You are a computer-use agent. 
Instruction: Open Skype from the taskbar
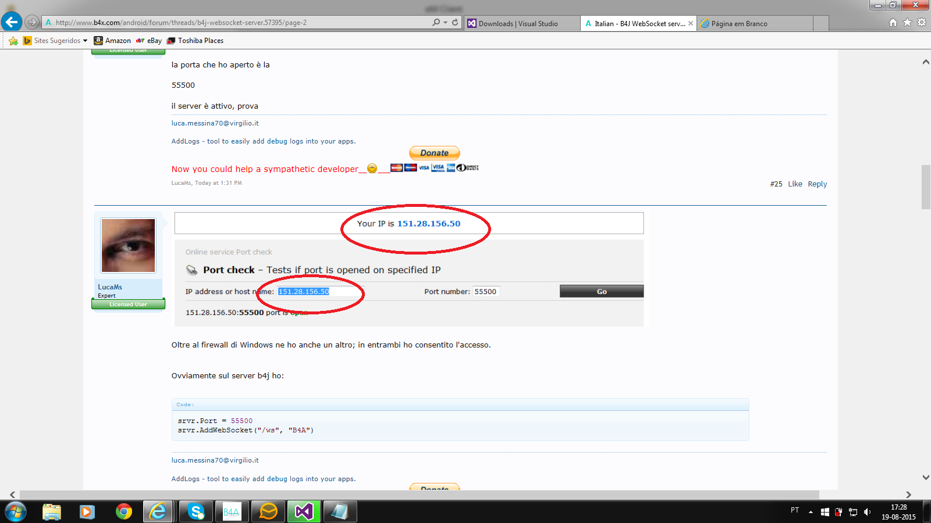pos(196,512)
